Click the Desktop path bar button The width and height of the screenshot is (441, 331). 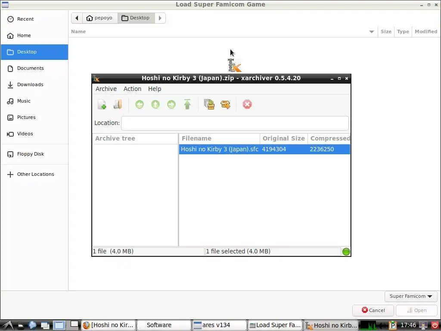click(x=136, y=18)
